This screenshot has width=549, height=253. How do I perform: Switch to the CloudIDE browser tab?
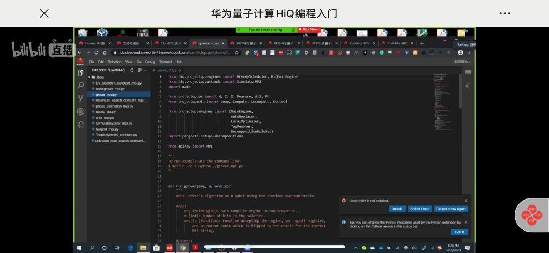[170, 43]
